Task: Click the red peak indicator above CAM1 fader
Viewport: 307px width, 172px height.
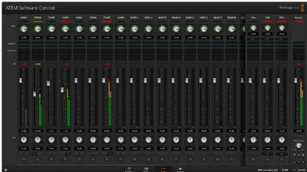Action: click(x=24, y=64)
